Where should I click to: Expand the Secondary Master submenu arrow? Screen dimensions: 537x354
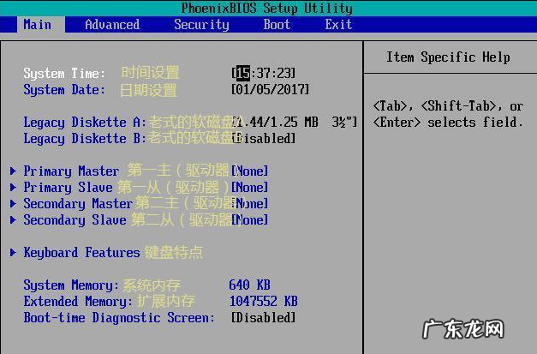(x=14, y=204)
